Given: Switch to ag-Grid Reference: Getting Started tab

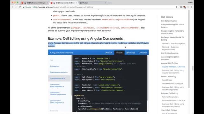Looking at the screenshot, I should (35, 3).
